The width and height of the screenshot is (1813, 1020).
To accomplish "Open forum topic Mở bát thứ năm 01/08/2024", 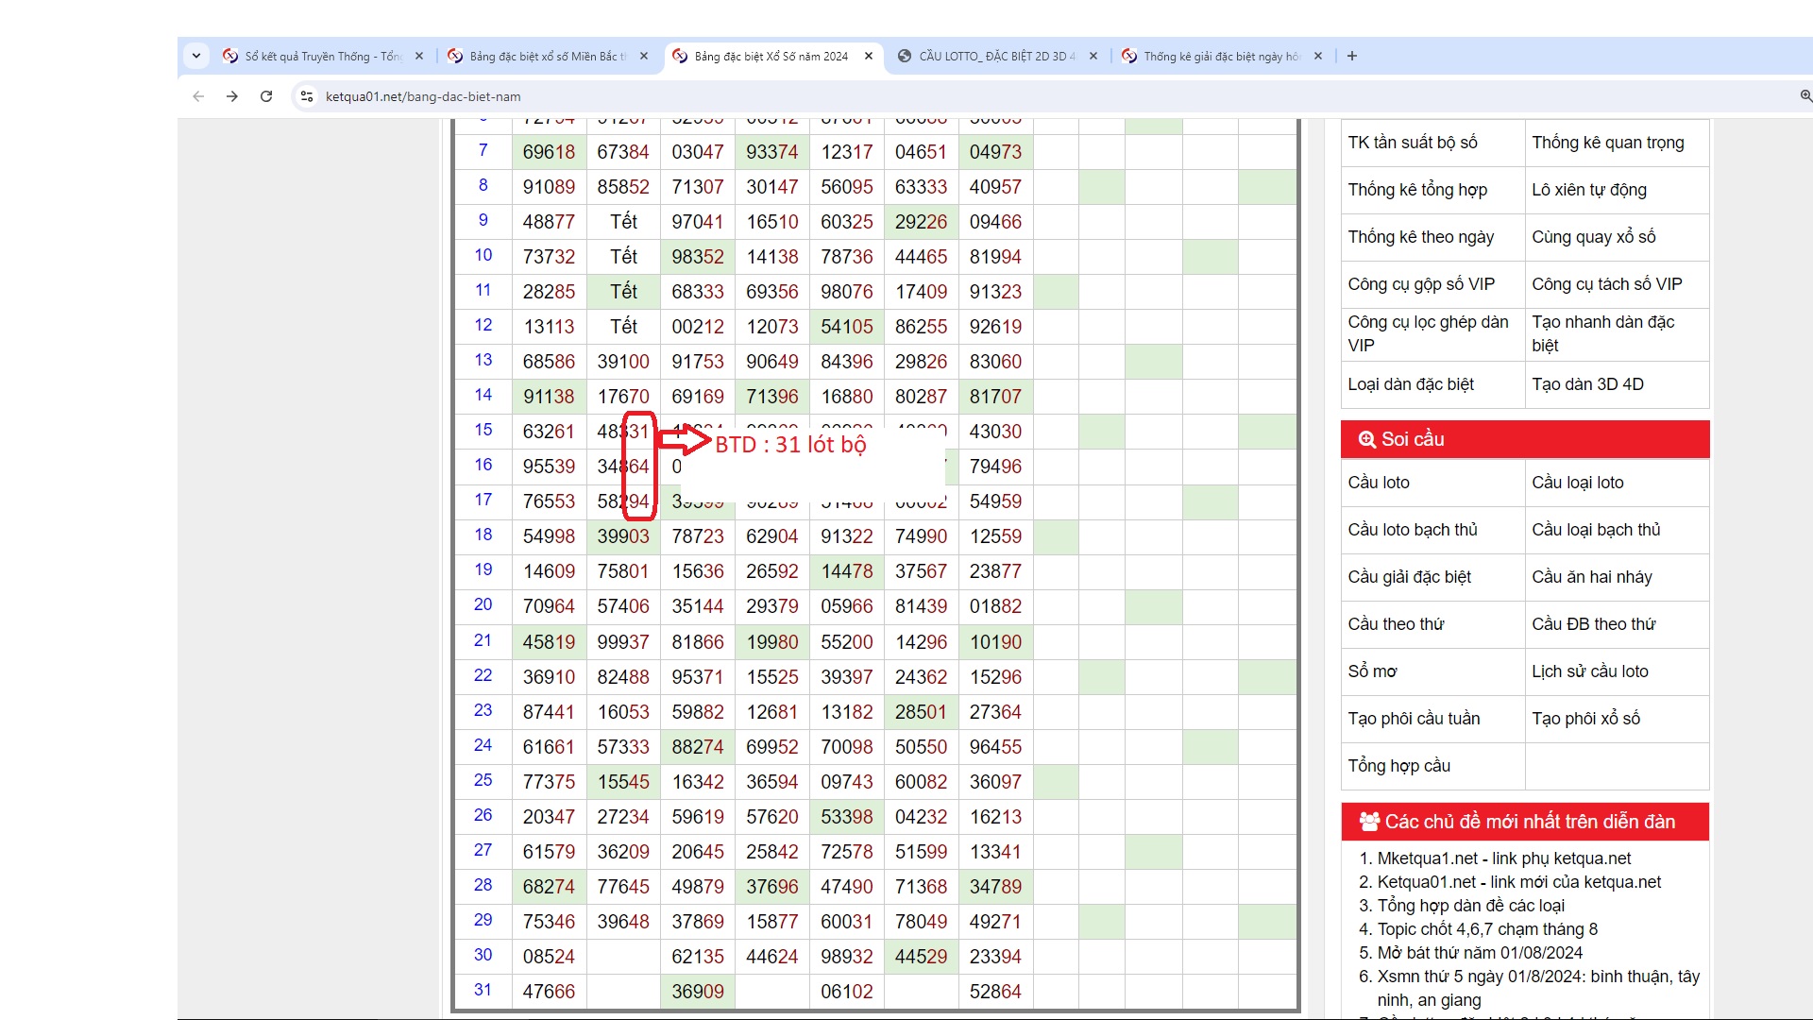I will (x=1480, y=953).
